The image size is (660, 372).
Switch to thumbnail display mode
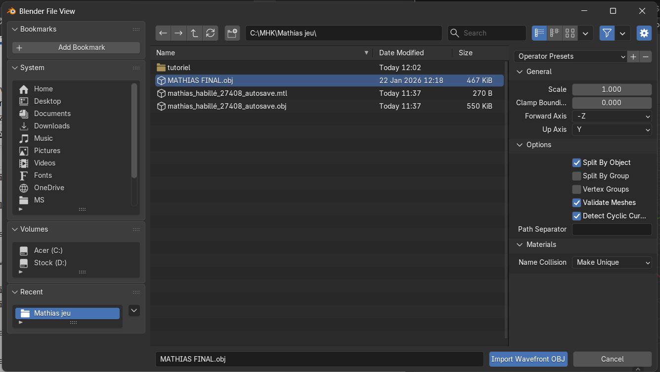pyautogui.click(x=570, y=33)
